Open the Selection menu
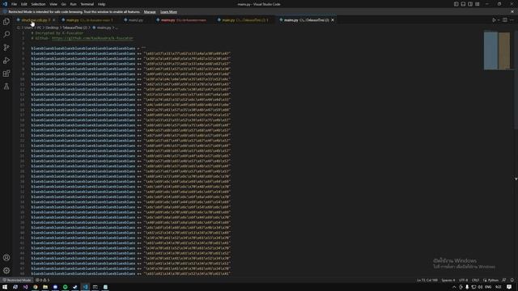This screenshot has width=518, height=291. (x=38, y=4)
